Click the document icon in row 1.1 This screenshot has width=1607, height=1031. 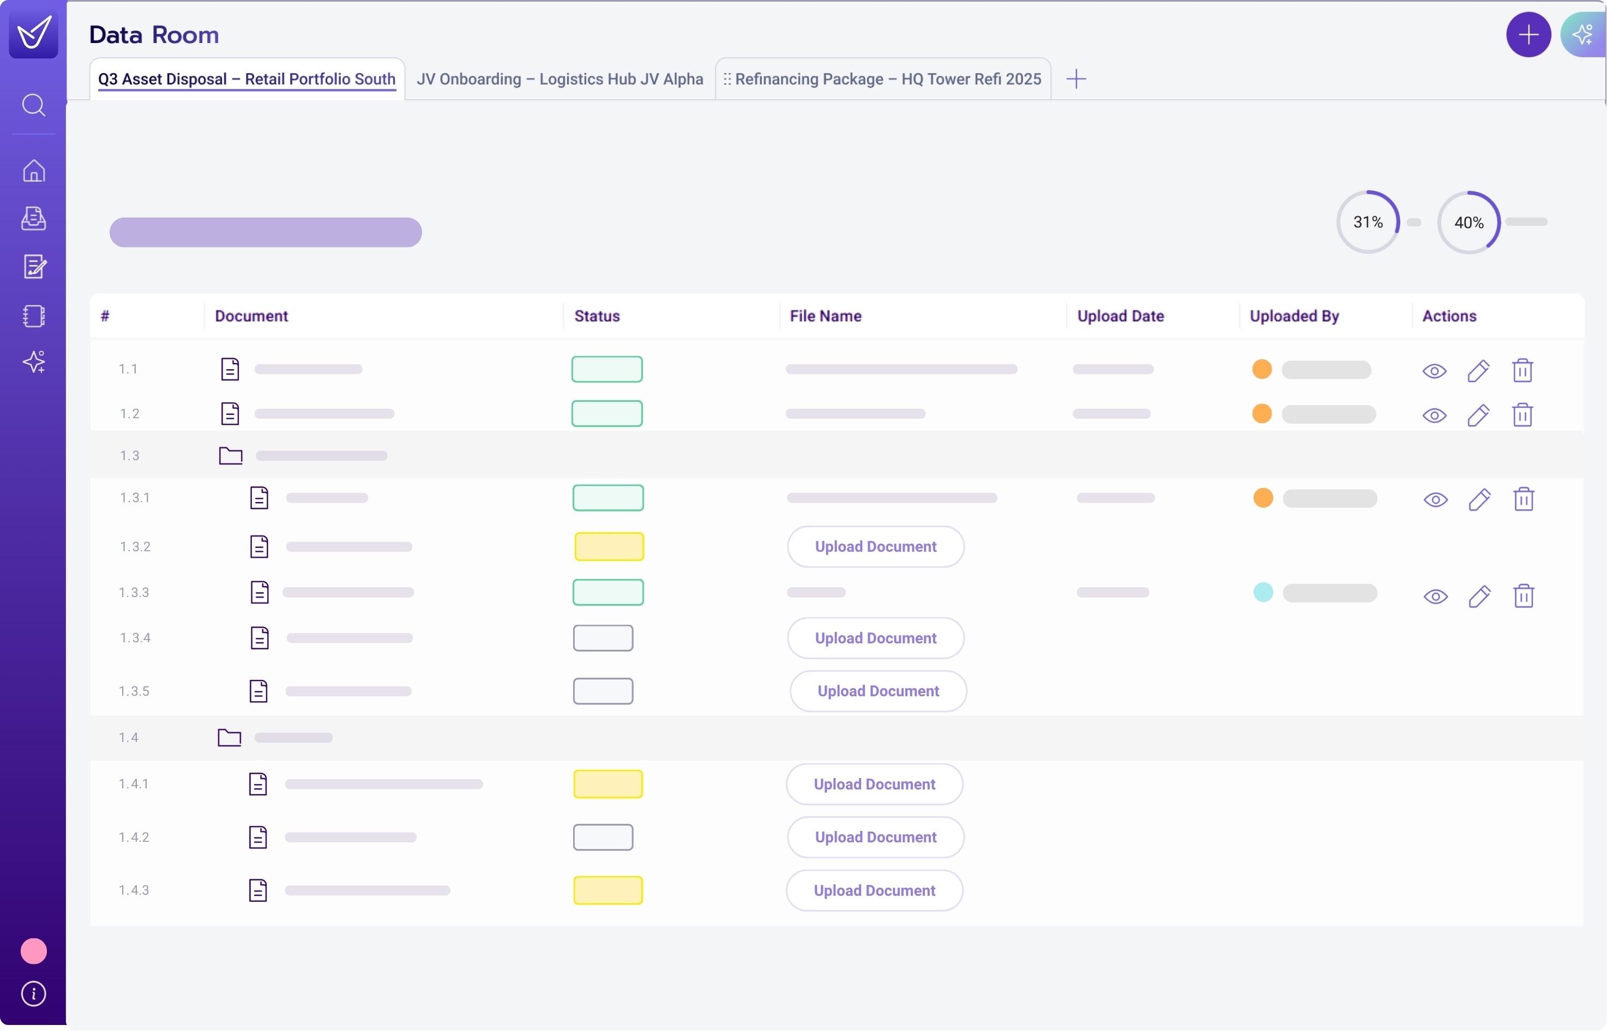[x=230, y=370]
